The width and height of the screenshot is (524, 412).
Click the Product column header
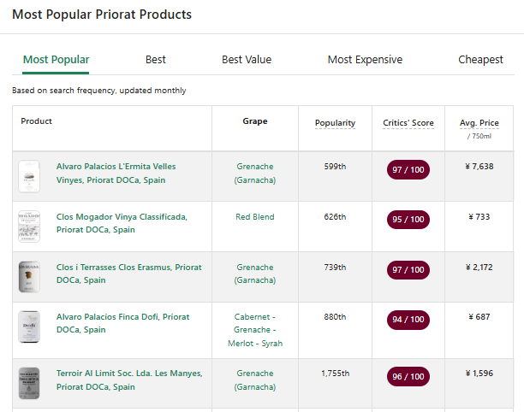[37, 121]
